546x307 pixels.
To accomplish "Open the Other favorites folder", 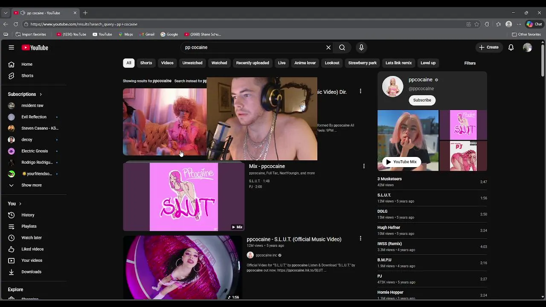I will tap(526, 35).
